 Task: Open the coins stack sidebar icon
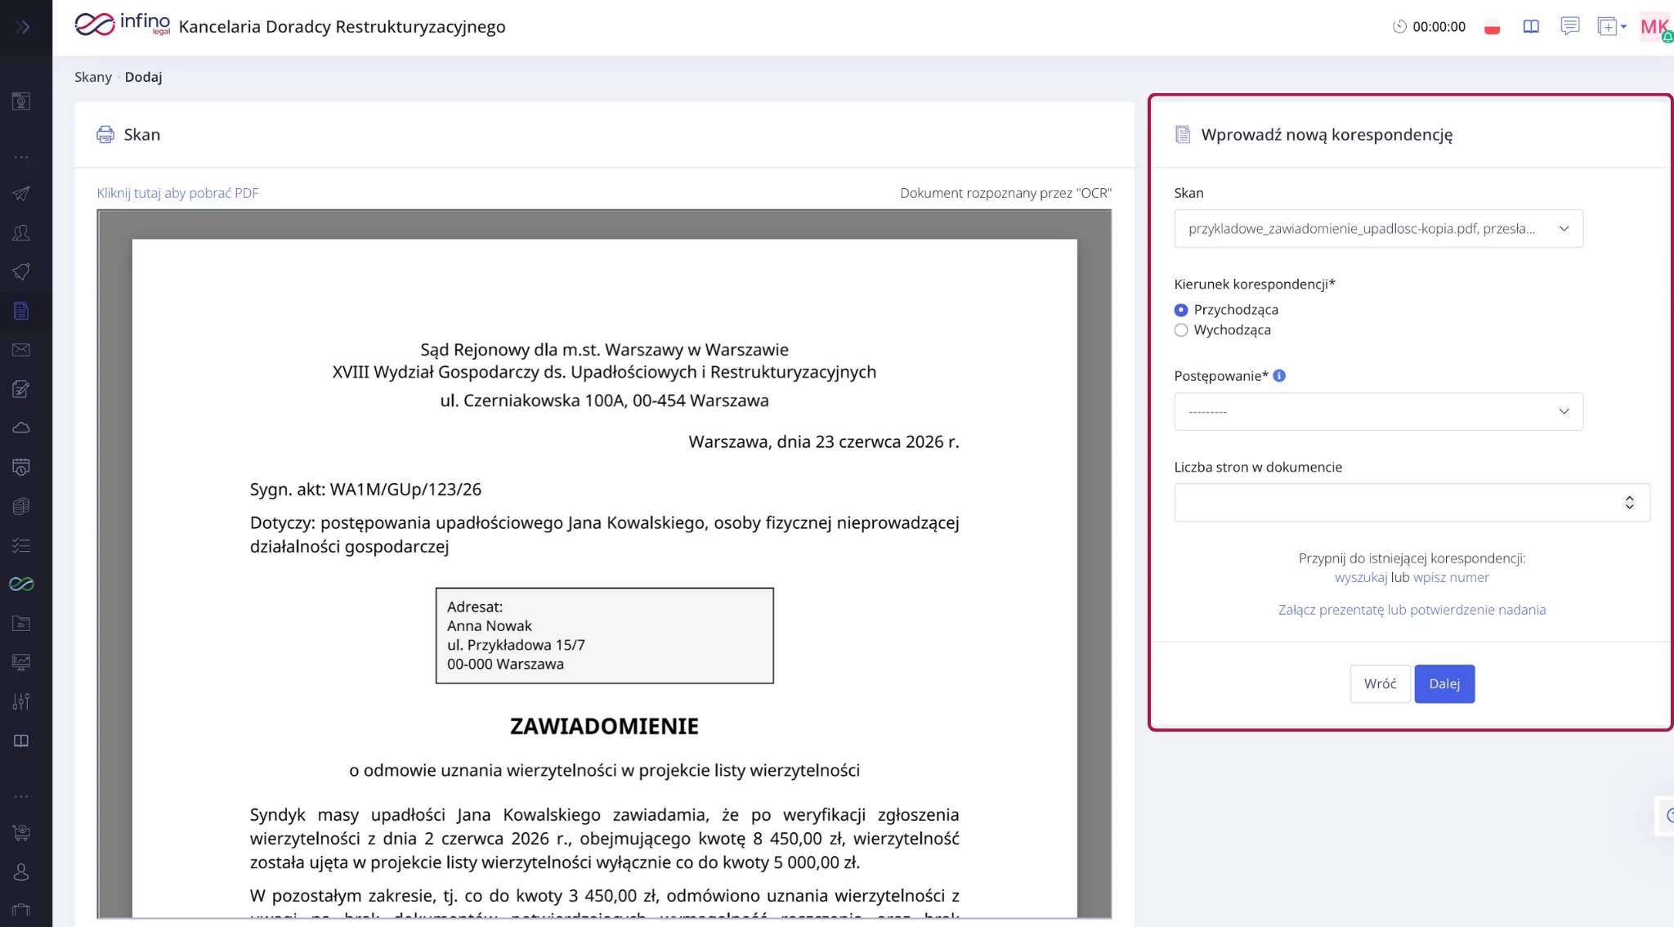21,506
